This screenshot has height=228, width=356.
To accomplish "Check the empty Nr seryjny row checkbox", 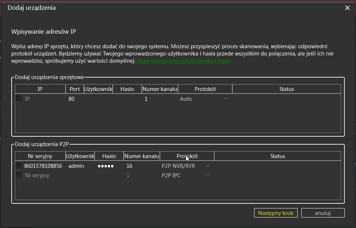I will click(18, 175).
